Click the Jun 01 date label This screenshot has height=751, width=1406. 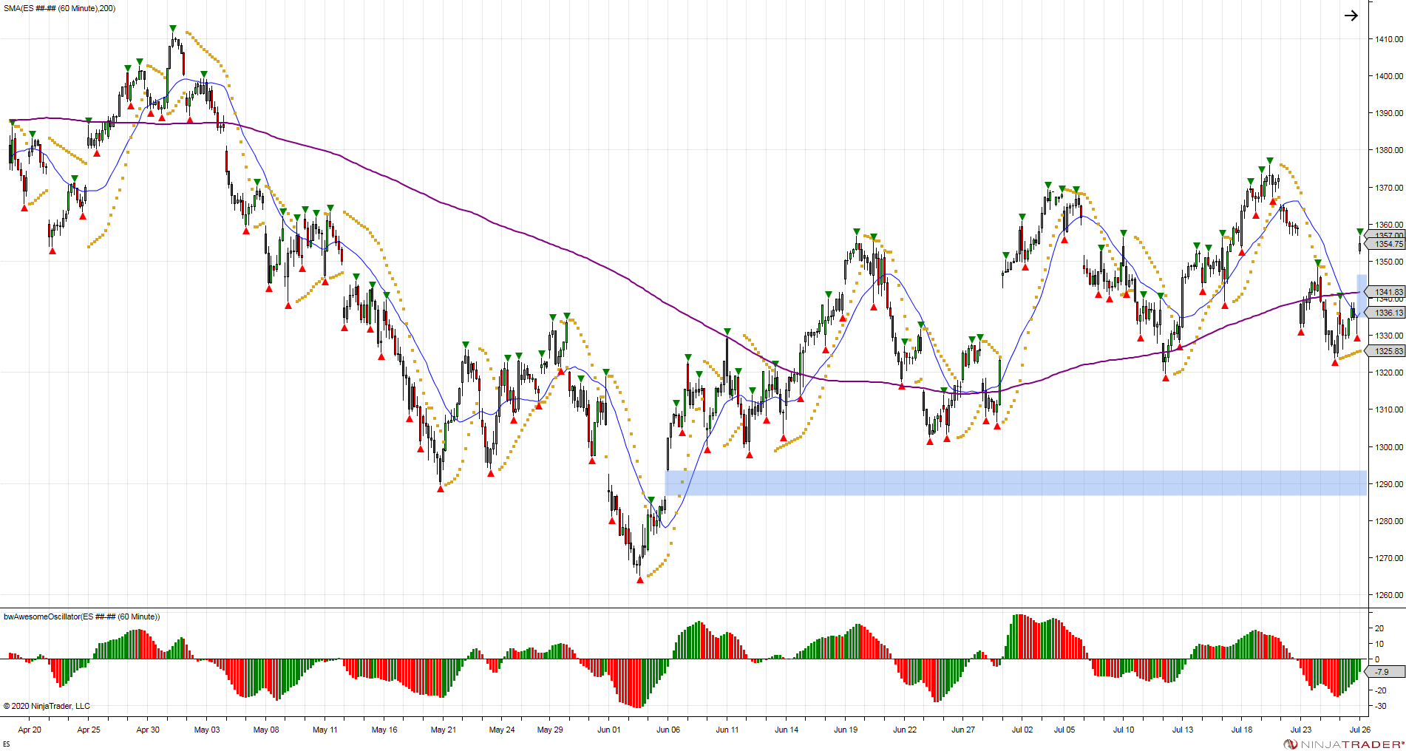click(609, 730)
